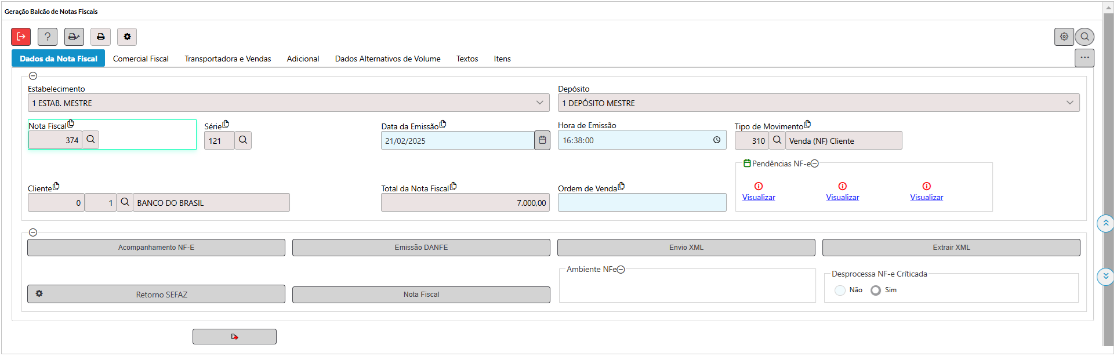This screenshot has height=356, width=1117.
Task: Click the printer icon in toolbar
Action: click(100, 37)
